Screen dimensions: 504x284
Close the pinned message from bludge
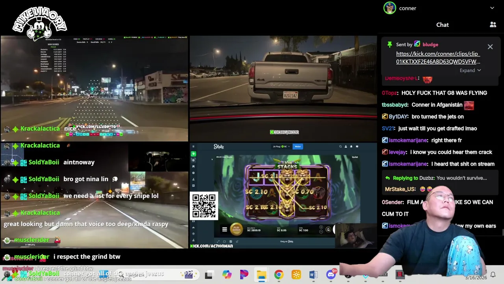tap(490, 47)
